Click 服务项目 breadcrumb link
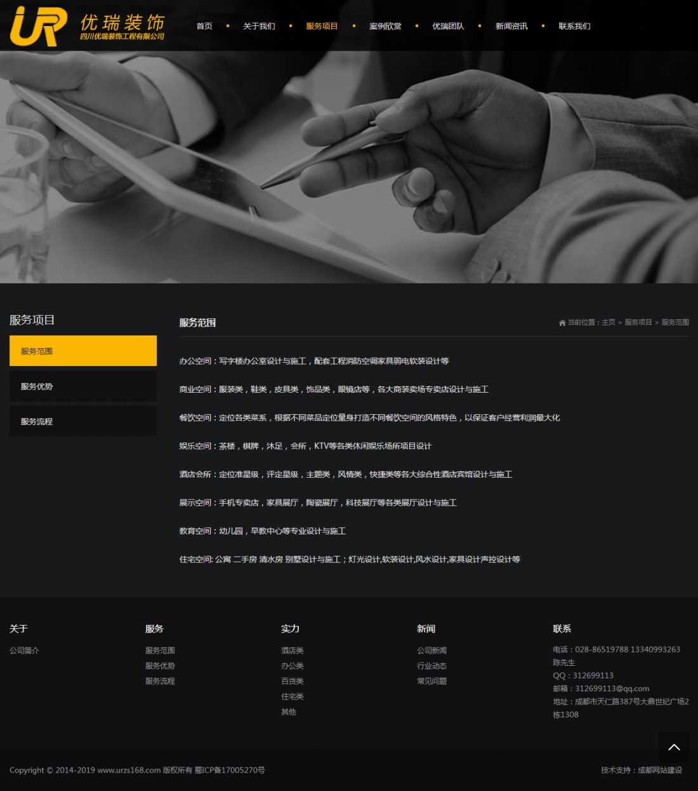The height and width of the screenshot is (791, 698). (638, 322)
